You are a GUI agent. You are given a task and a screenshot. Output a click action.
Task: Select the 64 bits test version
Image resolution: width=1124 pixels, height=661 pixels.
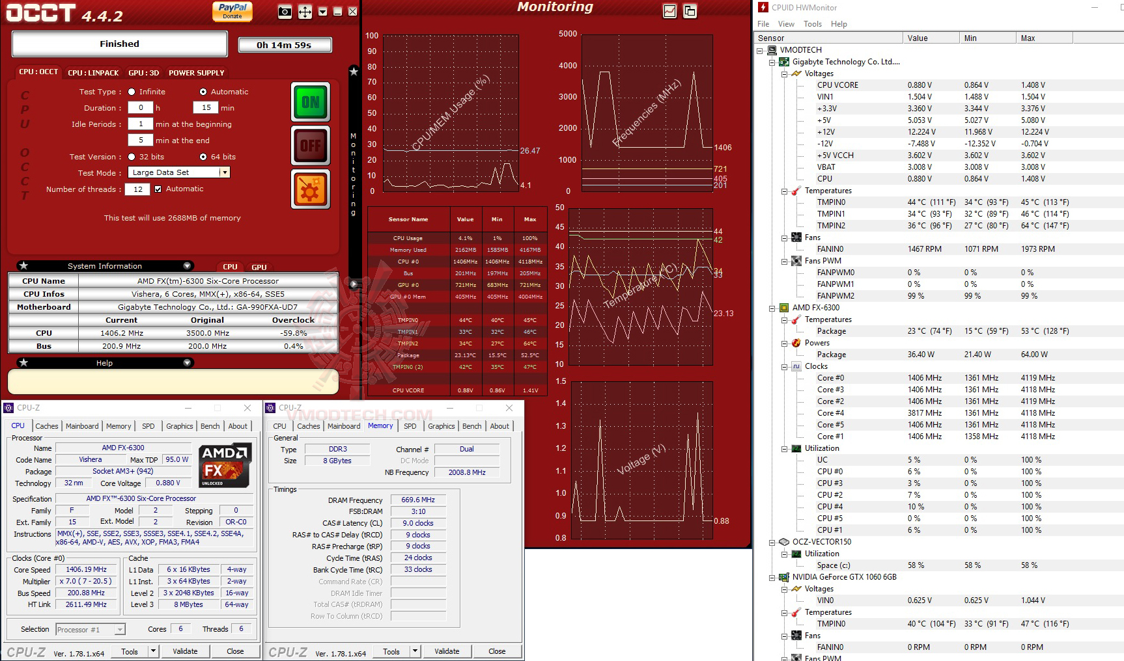pyautogui.click(x=203, y=157)
